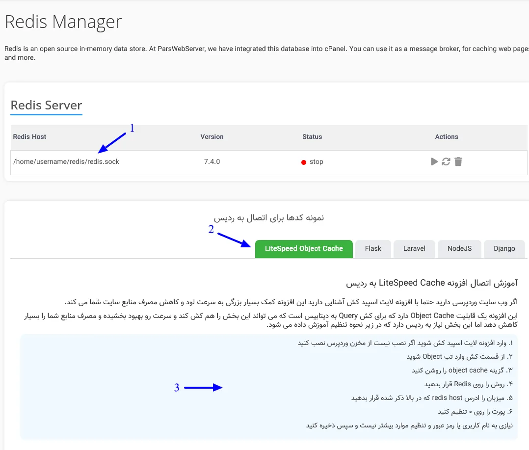
Task: Switch to the LiteSpeed Object Cache tab
Action: tap(303, 249)
